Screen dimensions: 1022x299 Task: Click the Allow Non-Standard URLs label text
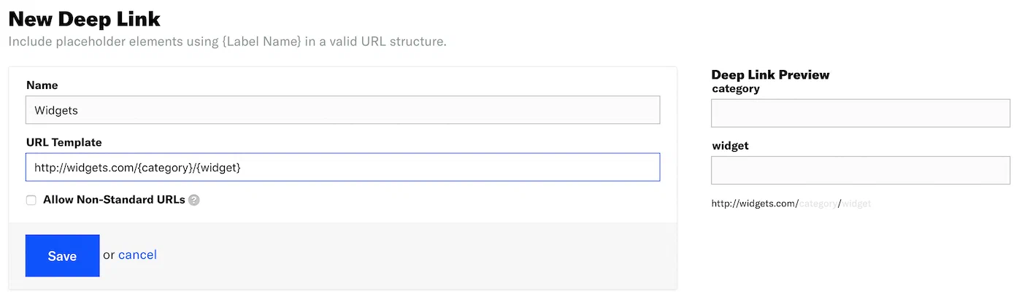[x=114, y=199]
